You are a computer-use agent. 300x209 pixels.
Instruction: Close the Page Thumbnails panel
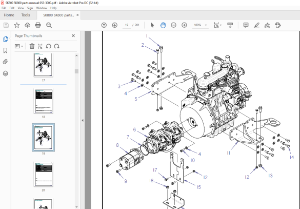[x=73, y=35]
